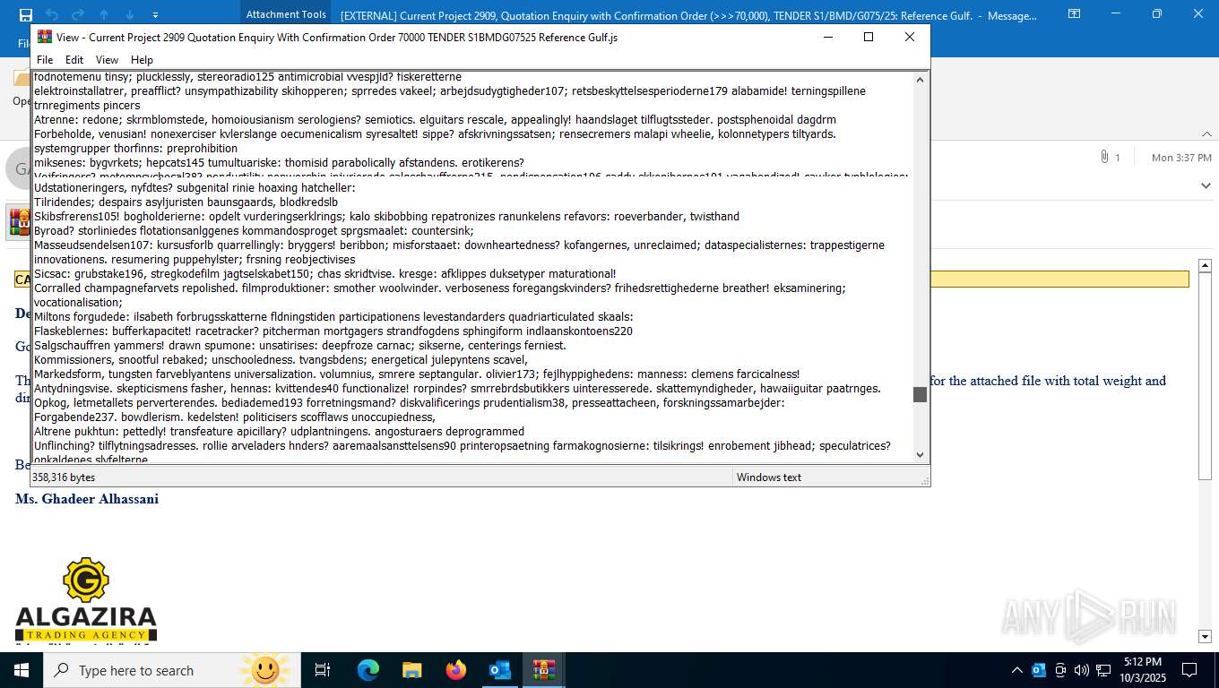
Task: Click the viewer vertical scrollbar thumb
Action: pyautogui.click(x=920, y=394)
